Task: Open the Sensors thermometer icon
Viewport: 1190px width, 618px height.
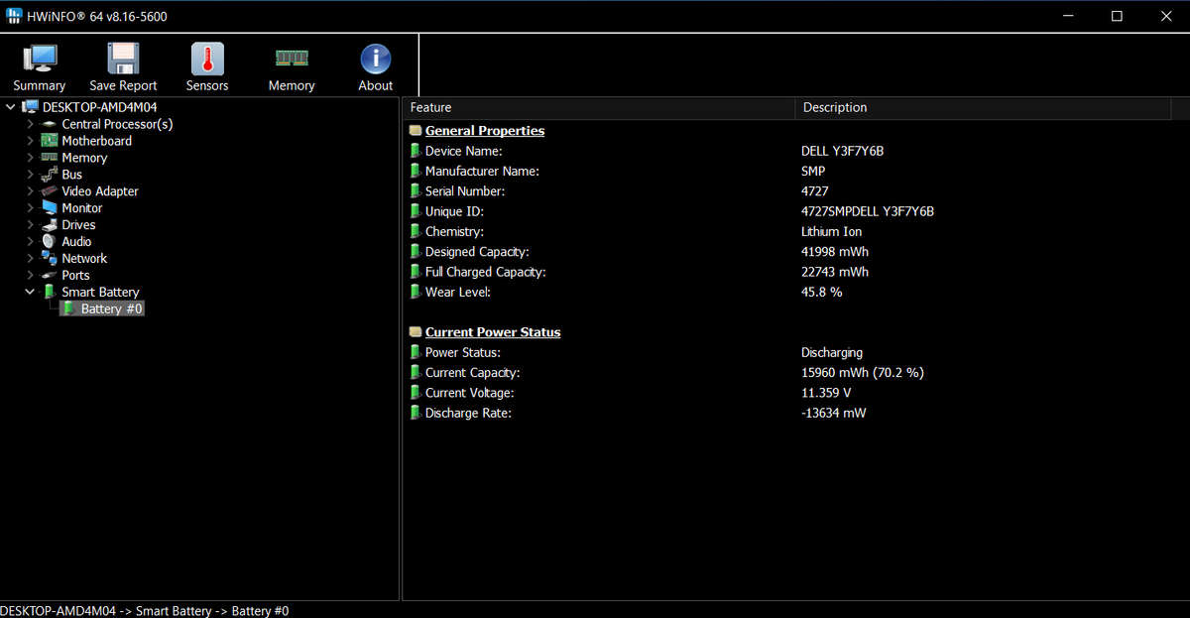Action: click(x=207, y=60)
